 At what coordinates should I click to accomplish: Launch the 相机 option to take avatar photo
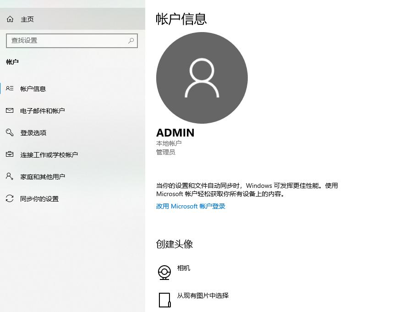[184, 268]
